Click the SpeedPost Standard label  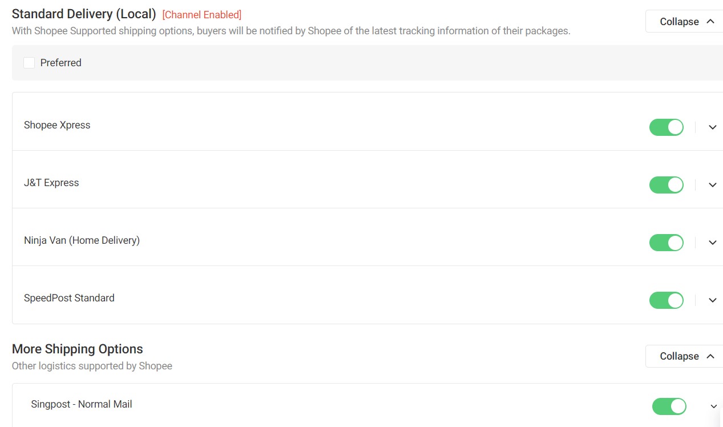coord(69,298)
